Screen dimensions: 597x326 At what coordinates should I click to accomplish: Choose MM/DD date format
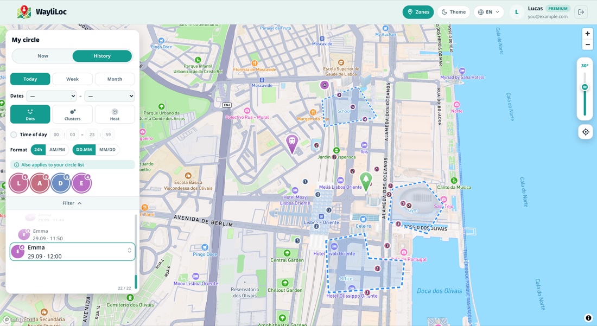[x=107, y=150]
